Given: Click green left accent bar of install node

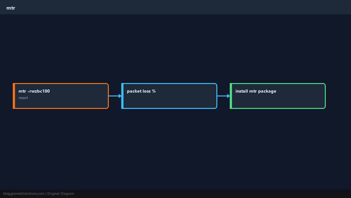Looking at the screenshot, I should 231,96.
